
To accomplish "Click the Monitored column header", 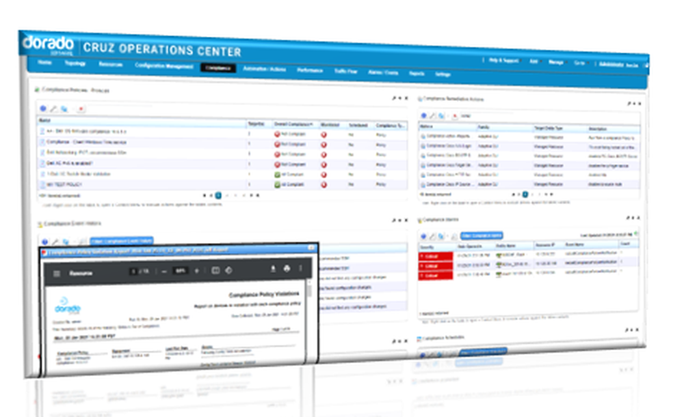I will (330, 125).
